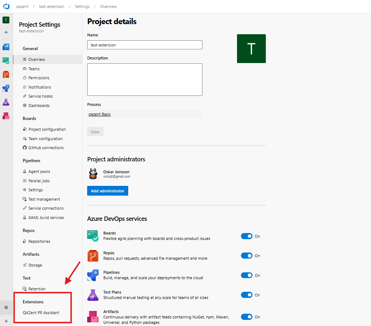Viewport: 371px width, 326px height.
Task: Open Boards hub icon in left rail
Action: pyautogui.click(x=6, y=61)
